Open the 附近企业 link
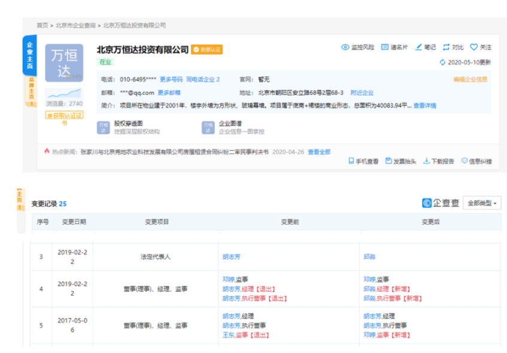This screenshot has height=353, width=507. click(x=362, y=93)
